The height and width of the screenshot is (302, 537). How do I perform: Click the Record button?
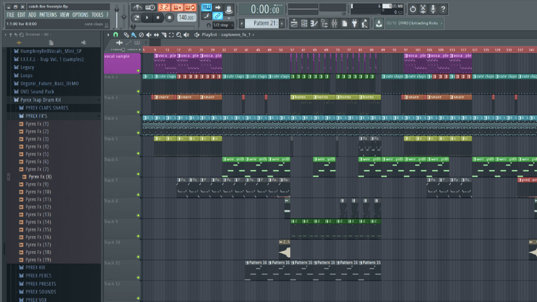click(169, 18)
